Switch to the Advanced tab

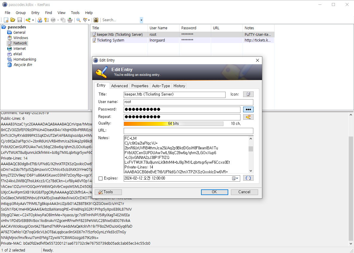[119, 86]
